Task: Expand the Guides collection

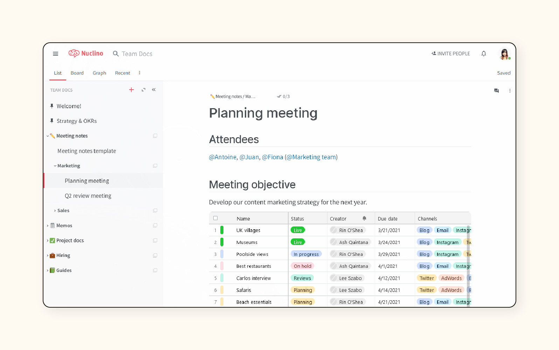Action: (48, 271)
